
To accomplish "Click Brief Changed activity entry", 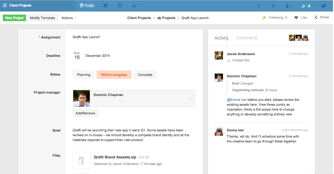I will coord(242,84).
